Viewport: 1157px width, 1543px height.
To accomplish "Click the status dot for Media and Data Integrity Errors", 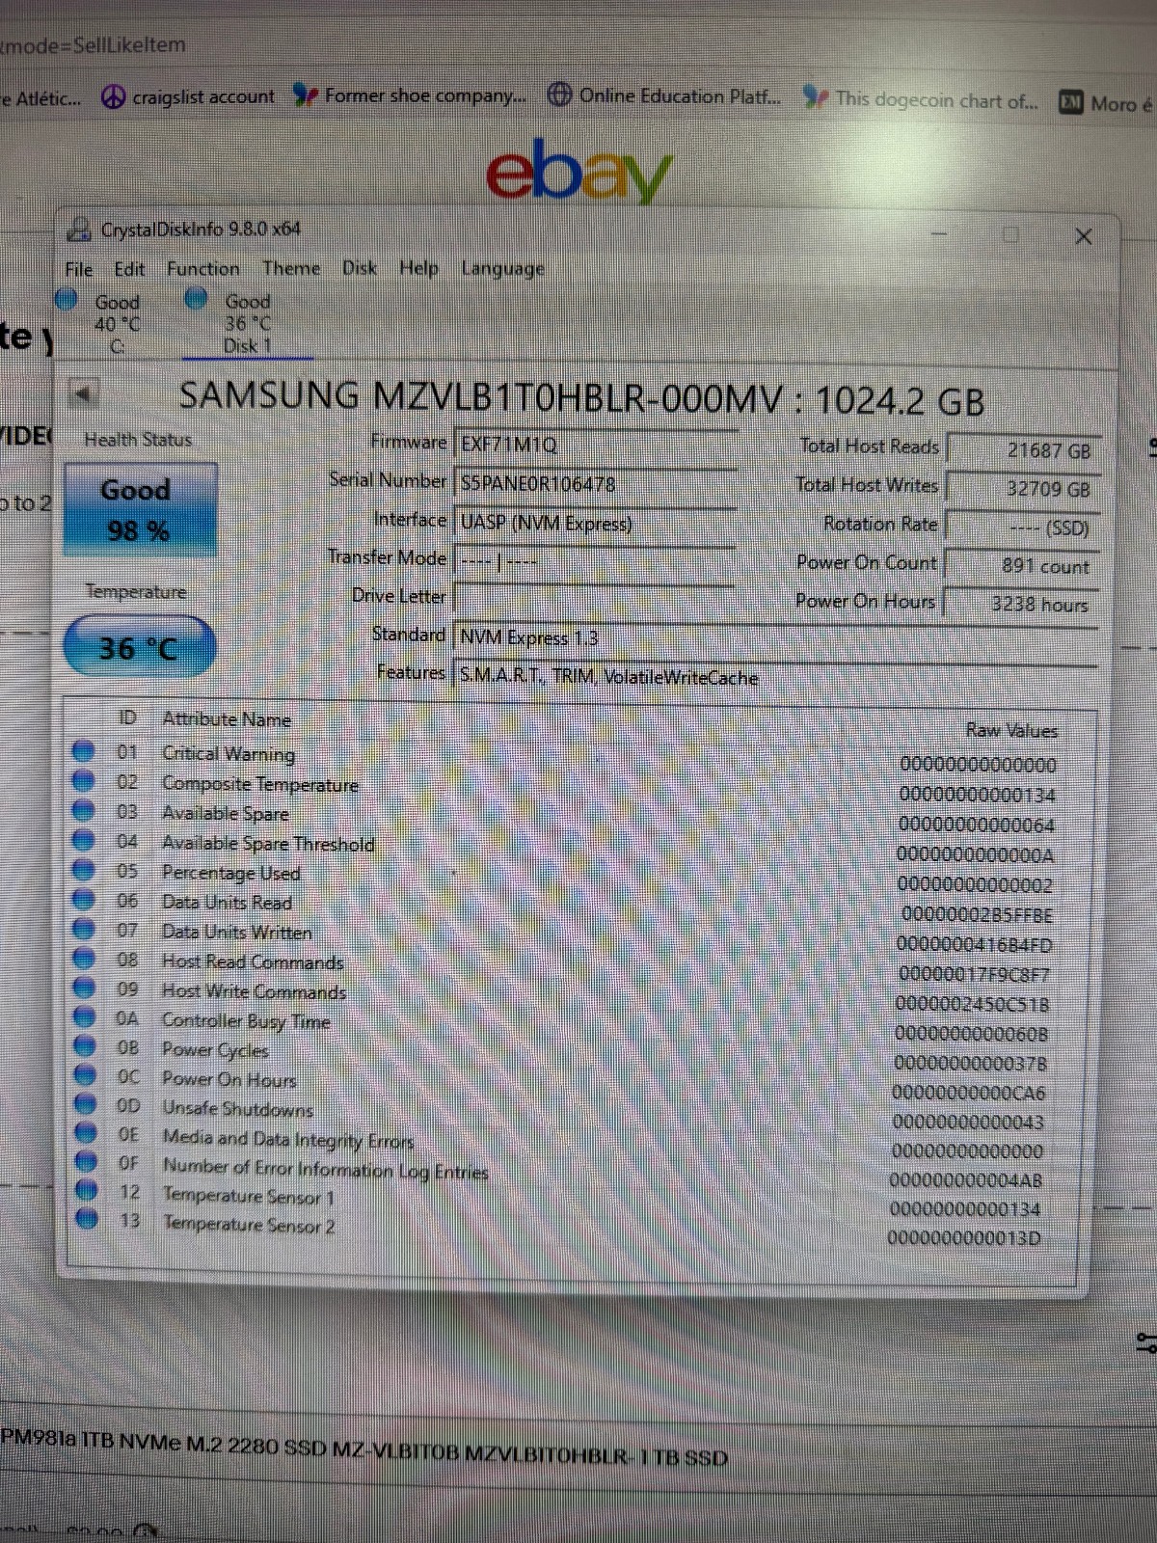I will pyautogui.click(x=86, y=1132).
